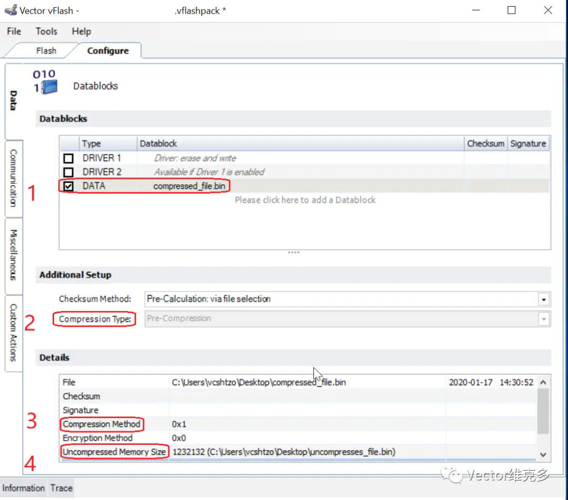Click the Signature column header
This screenshot has height=500, width=568.
[528, 143]
